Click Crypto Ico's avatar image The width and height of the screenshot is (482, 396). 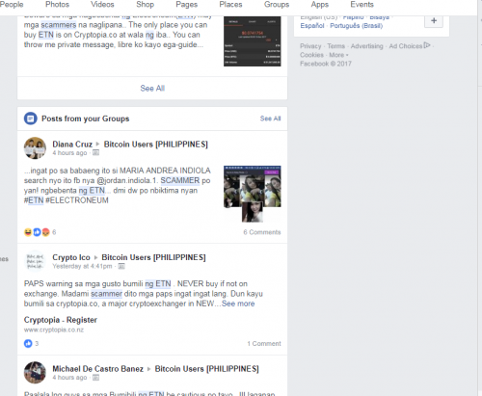pos(35,261)
